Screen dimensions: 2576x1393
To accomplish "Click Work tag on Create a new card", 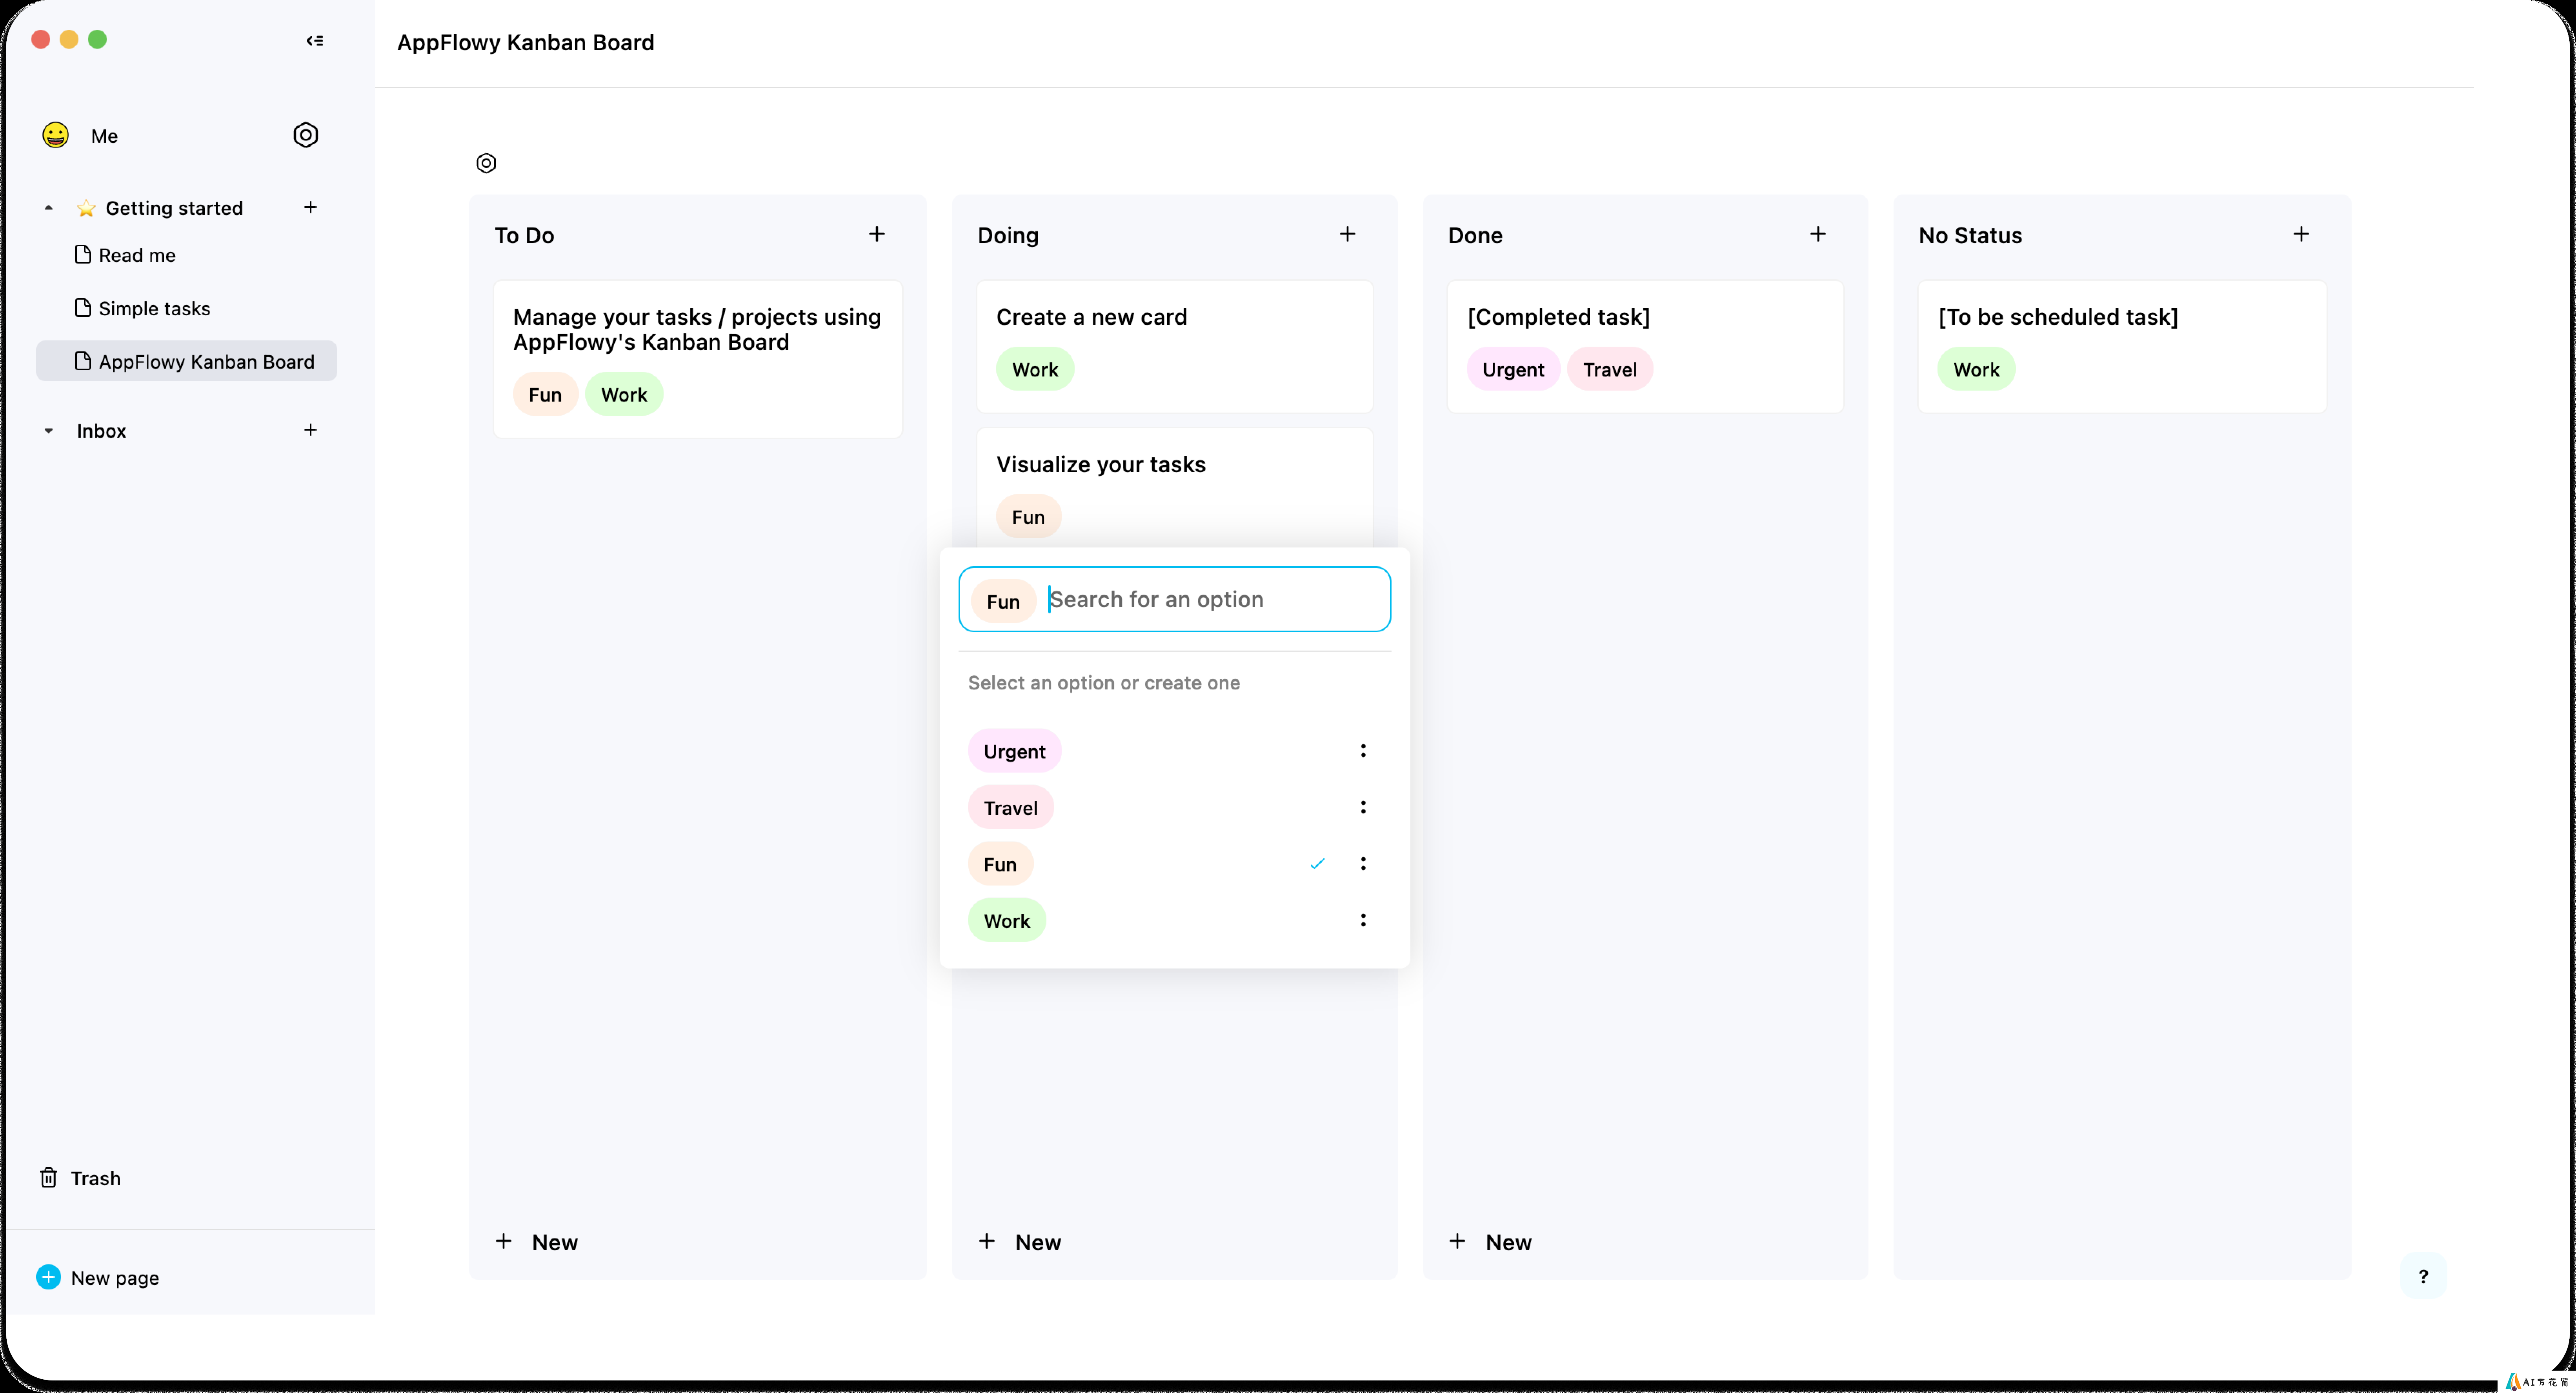I will [1035, 369].
